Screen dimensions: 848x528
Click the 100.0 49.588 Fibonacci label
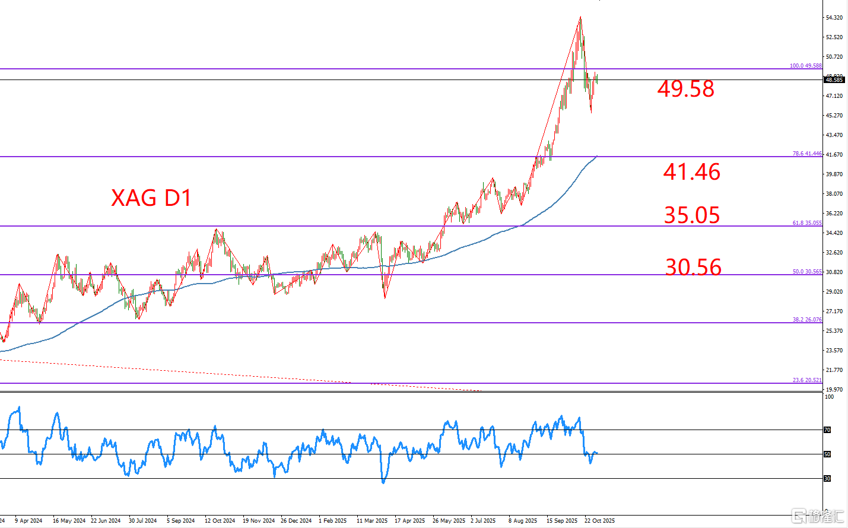(805, 66)
